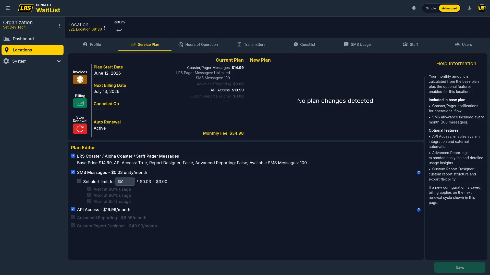This screenshot has height=275, width=490.
Task: Select the Advanced mode toggle
Action: [x=449, y=8]
